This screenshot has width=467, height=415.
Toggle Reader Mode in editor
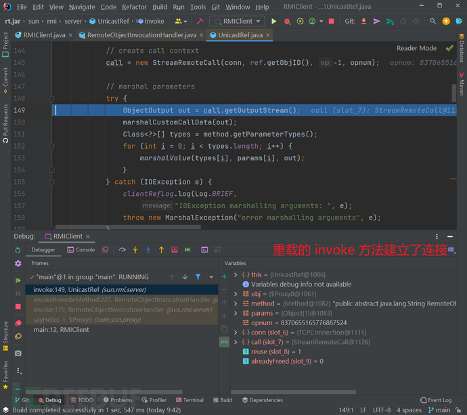[416, 48]
